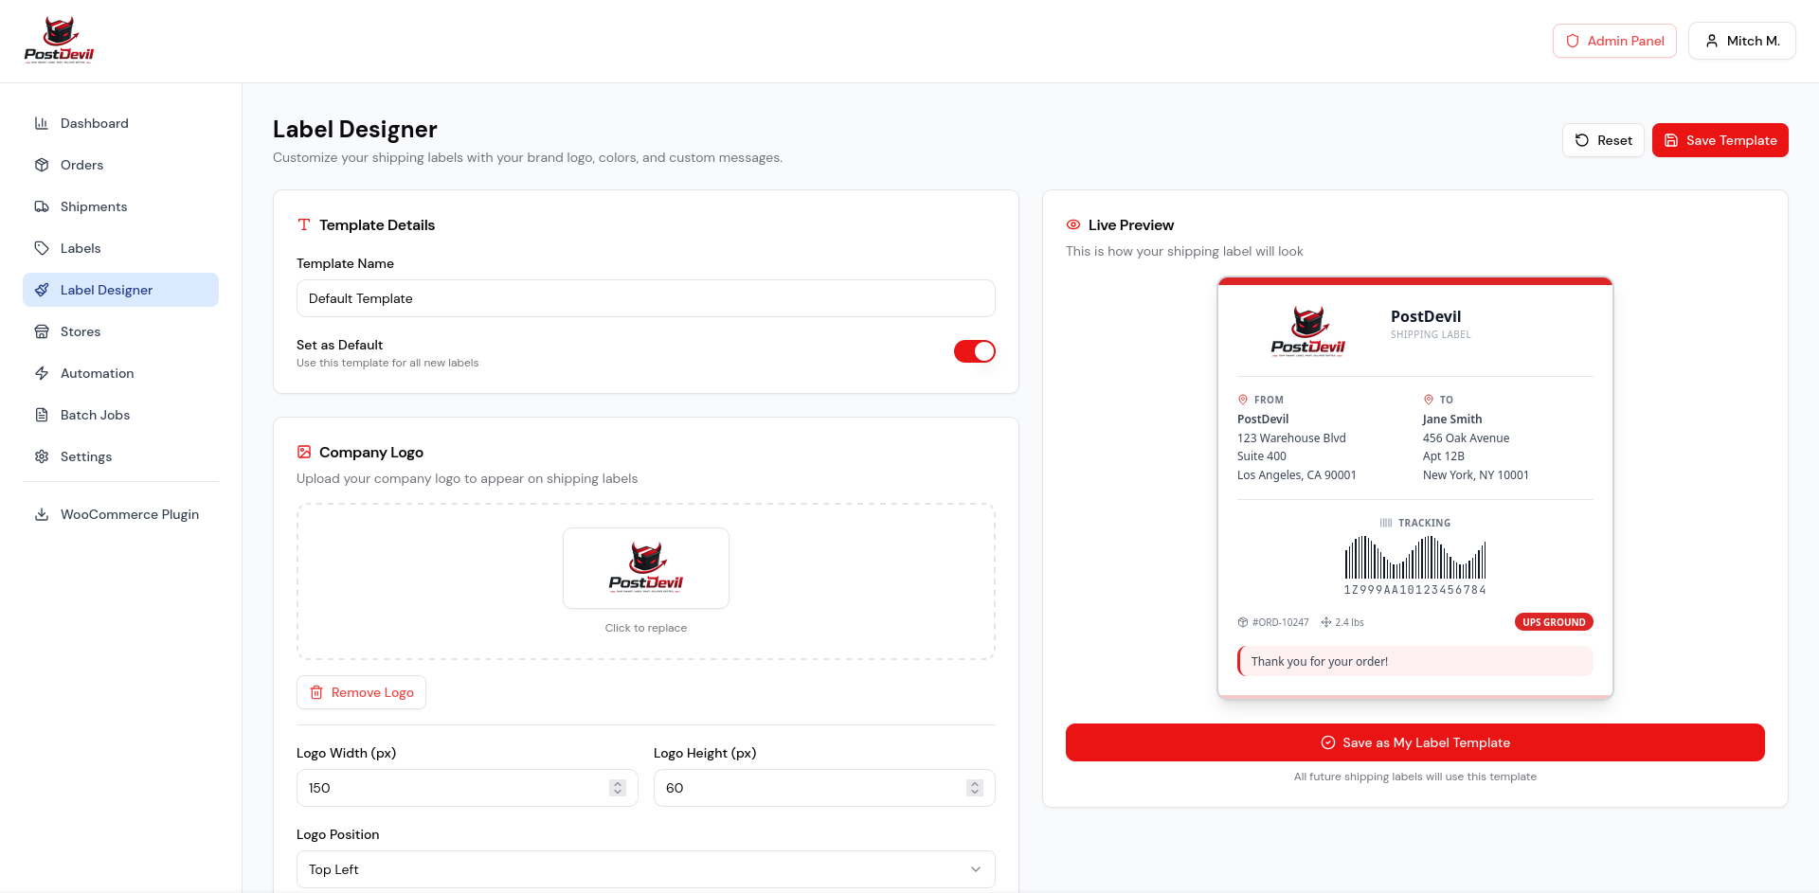Open Settings from the sidebar
This screenshot has width=1819, height=893.
tap(120, 456)
